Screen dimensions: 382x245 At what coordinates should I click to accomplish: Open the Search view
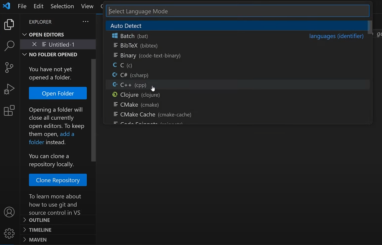pyautogui.click(x=9, y=45)
